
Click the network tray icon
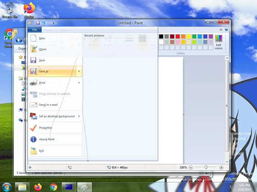click(x=232, y=187)
